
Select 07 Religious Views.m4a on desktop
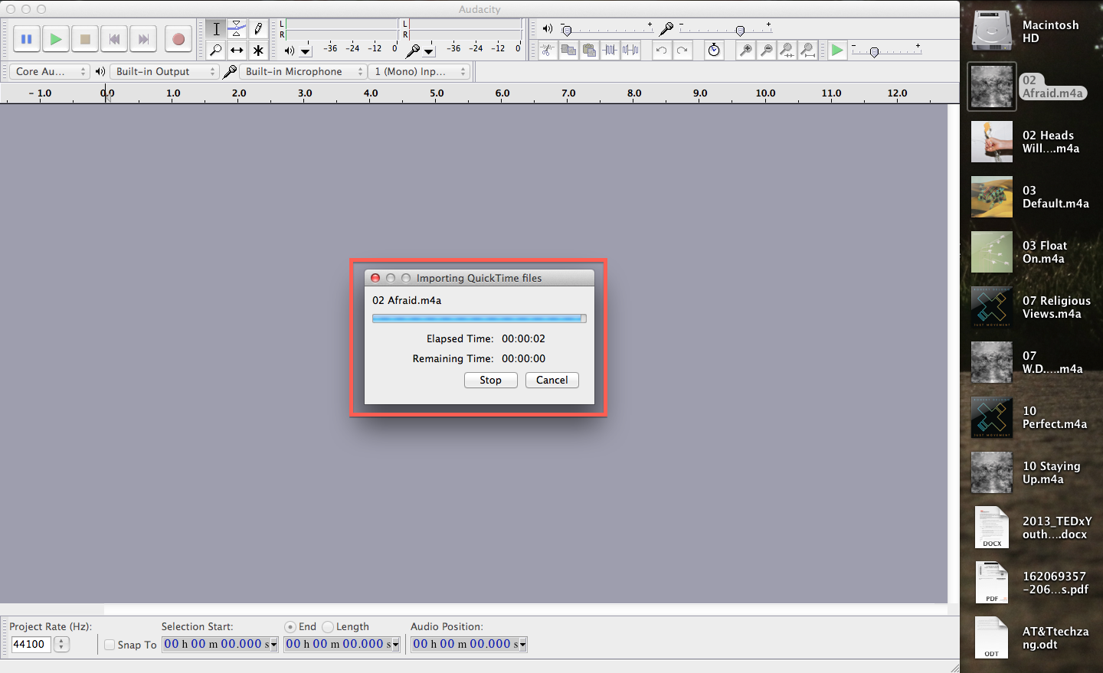pos(992,307)
